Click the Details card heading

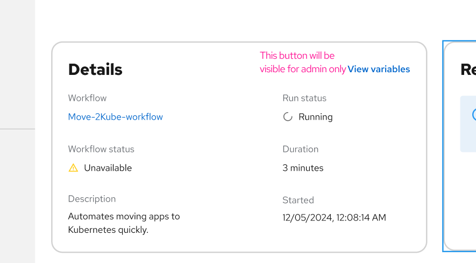(95, 70)
